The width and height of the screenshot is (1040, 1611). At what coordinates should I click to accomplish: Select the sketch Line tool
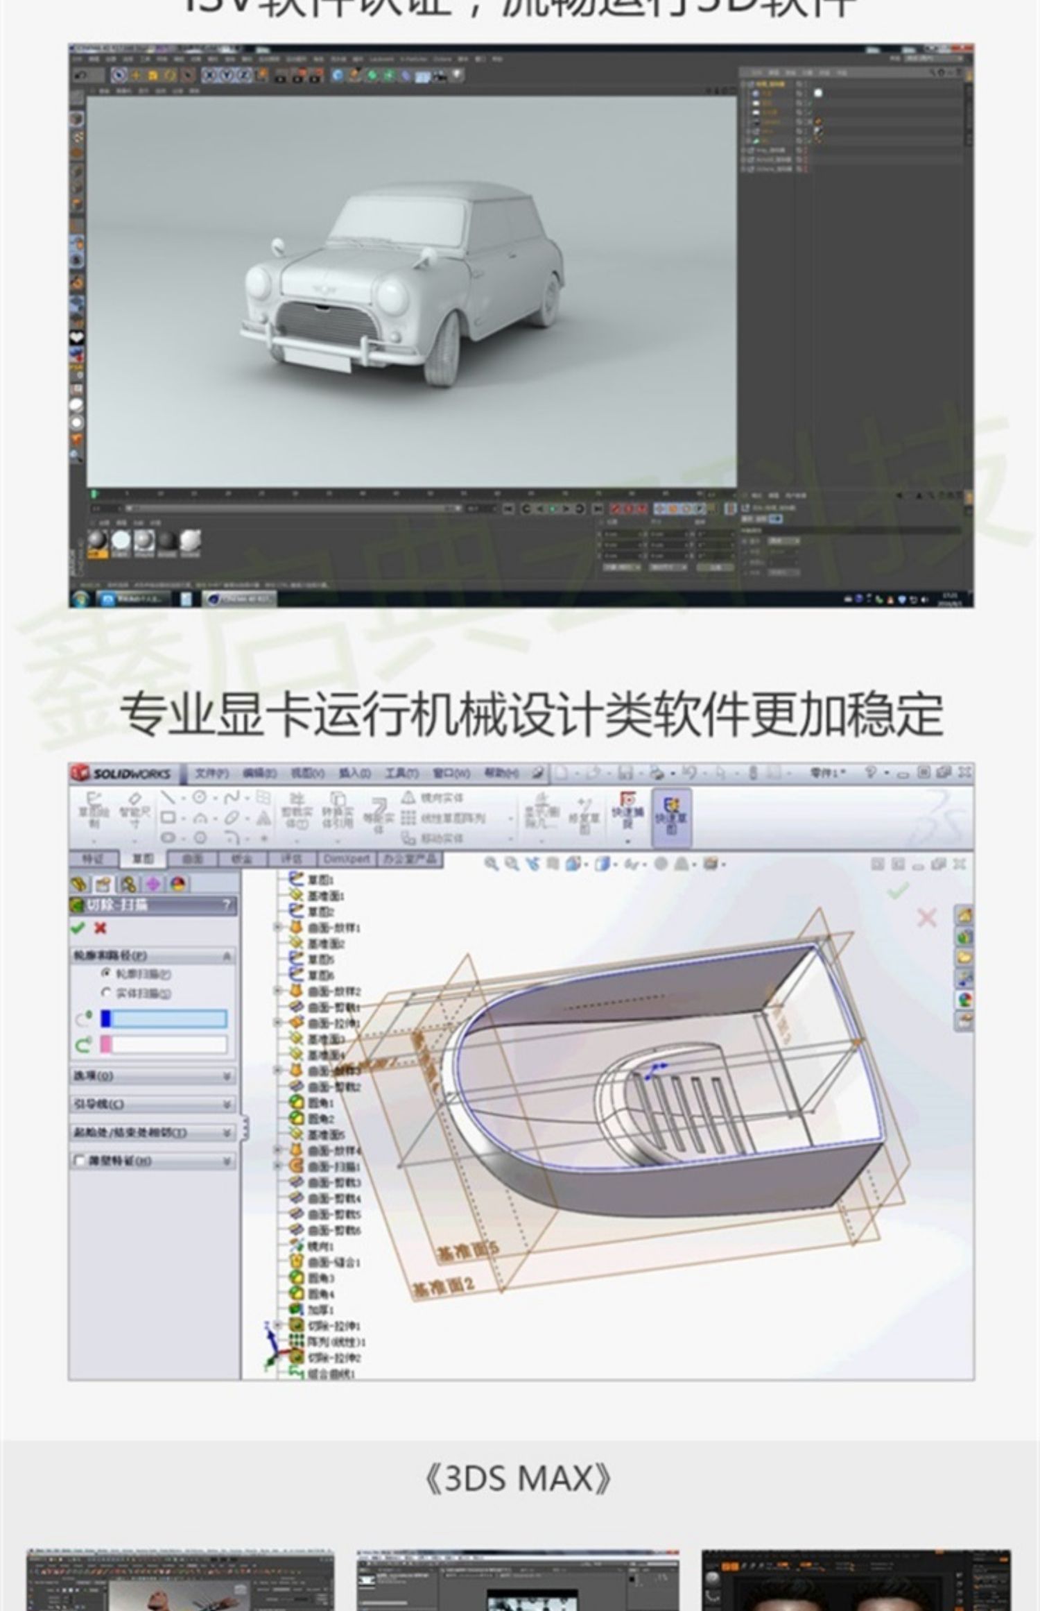[168, 797]
